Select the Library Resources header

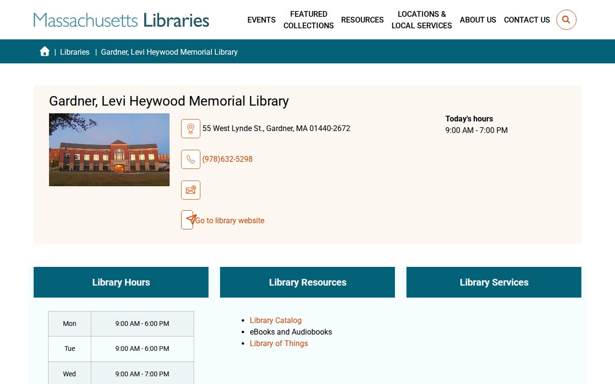click(x=307, y=282)
